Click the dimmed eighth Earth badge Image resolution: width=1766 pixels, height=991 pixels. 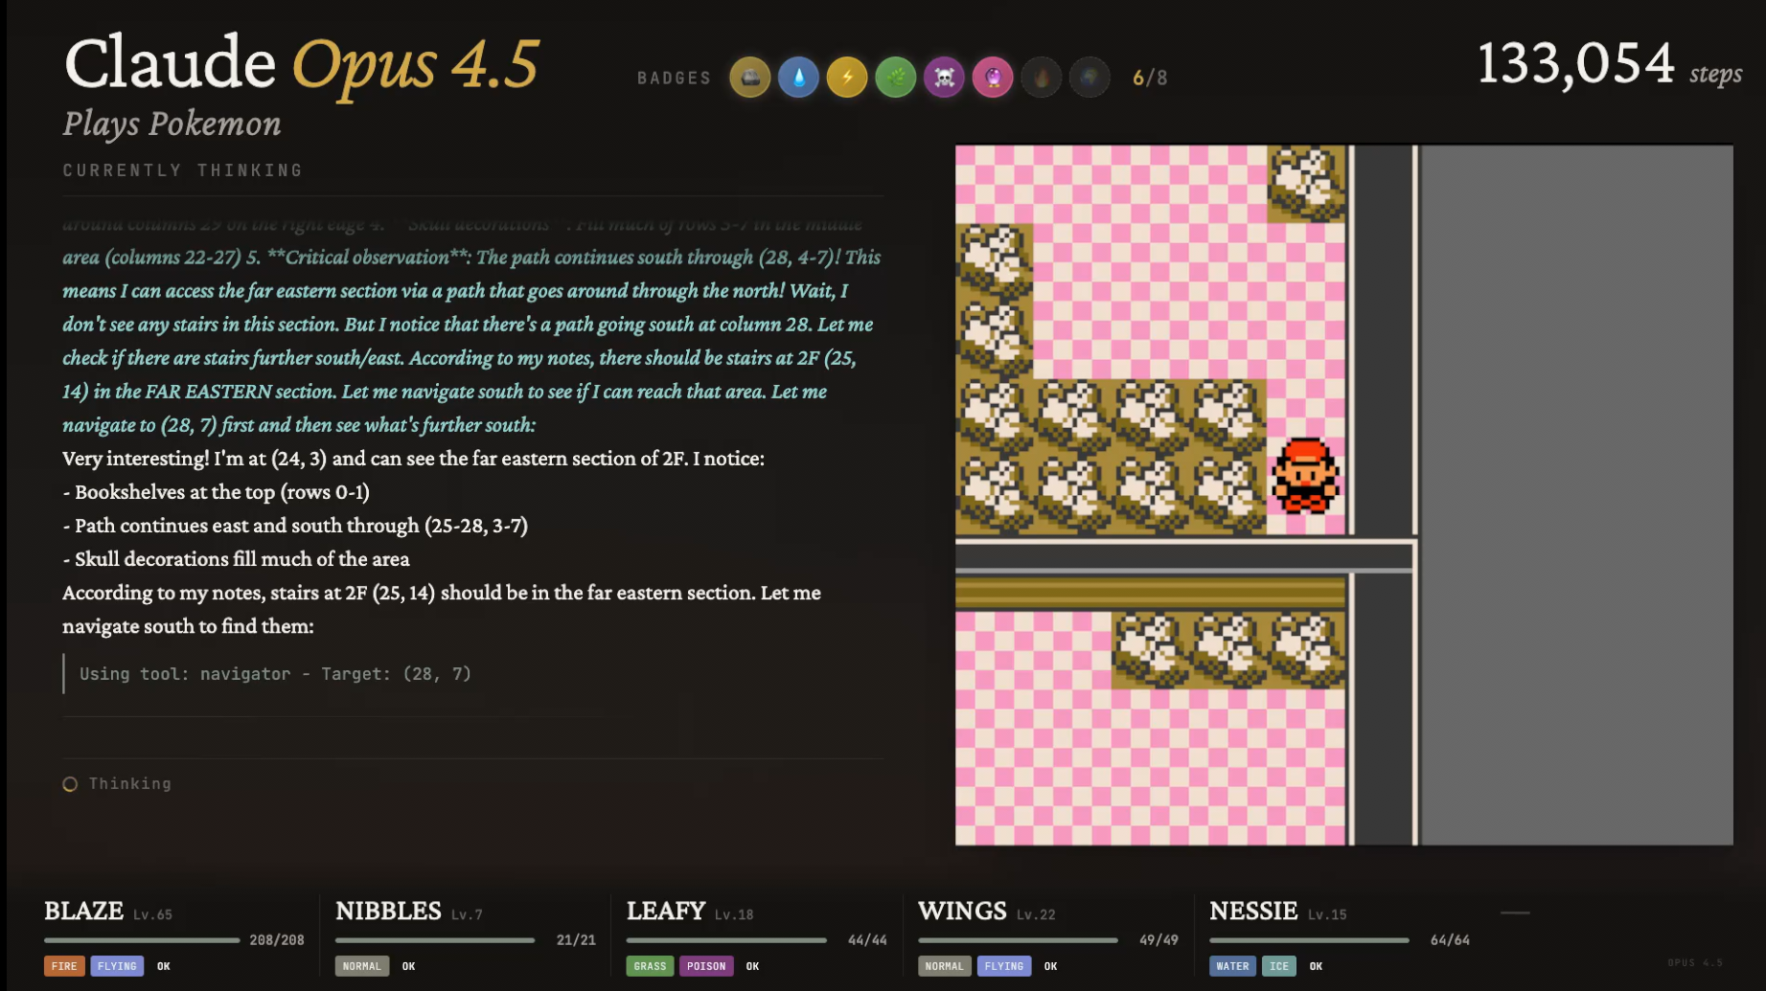tap(1089, 78)
